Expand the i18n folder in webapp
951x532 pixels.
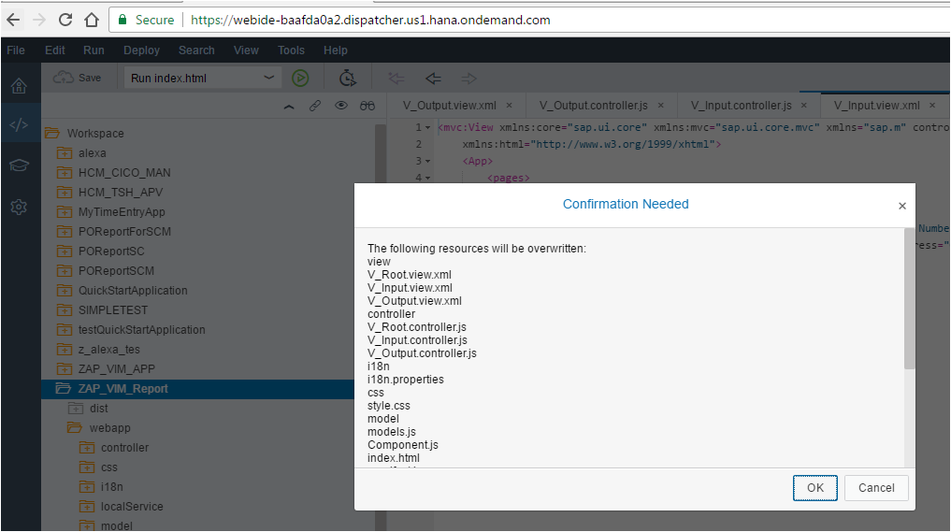point(87,487)
